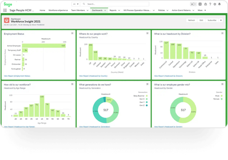Go to the Home tab
Image resolution: width=228 pixels, height=160 pixels.
click(x=42, y=10)
